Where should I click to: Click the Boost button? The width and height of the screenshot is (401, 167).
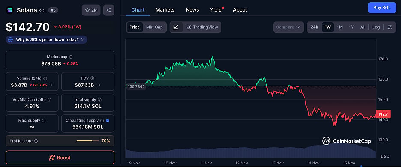point(60,158)
